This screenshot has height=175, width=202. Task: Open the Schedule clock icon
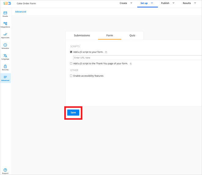pyautogui.click(x=5, y=45)
